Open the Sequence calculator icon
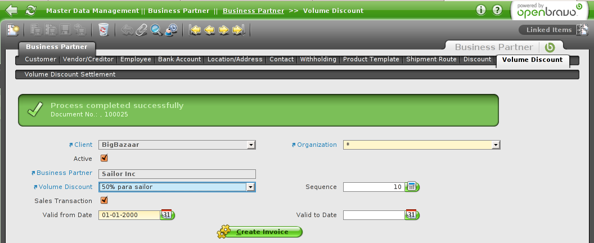 412,187
